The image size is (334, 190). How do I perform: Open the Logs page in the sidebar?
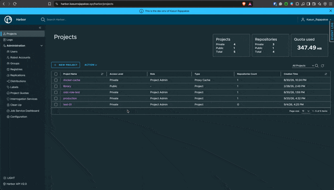point(10,39)
